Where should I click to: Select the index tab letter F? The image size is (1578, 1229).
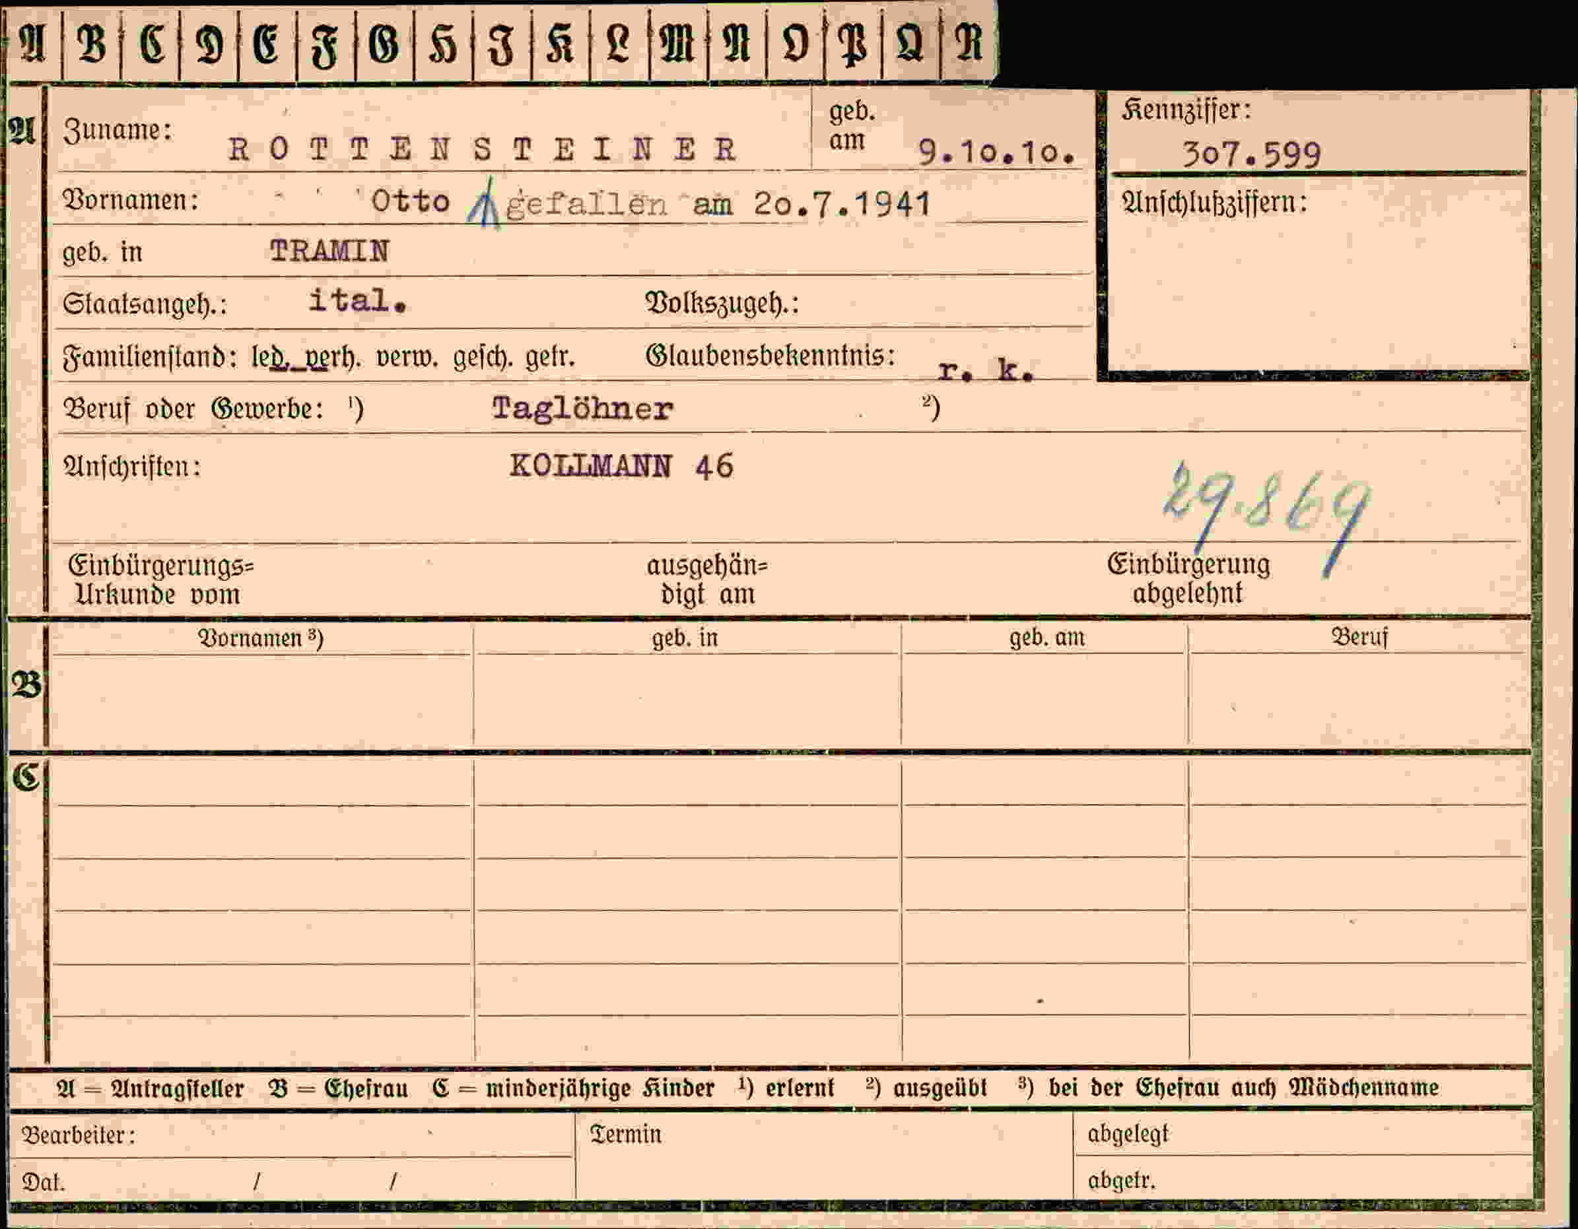pos(325,45)
